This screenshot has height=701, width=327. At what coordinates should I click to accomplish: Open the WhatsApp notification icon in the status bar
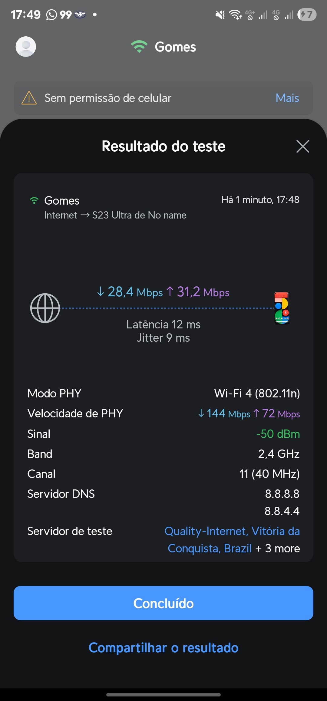[51, 15]
